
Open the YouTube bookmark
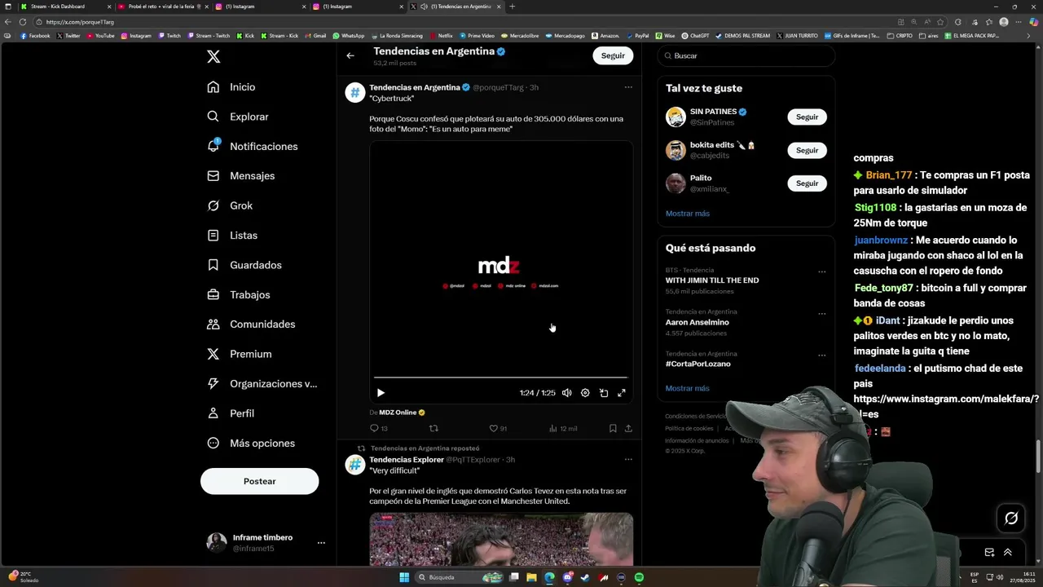tap(100, 36)
